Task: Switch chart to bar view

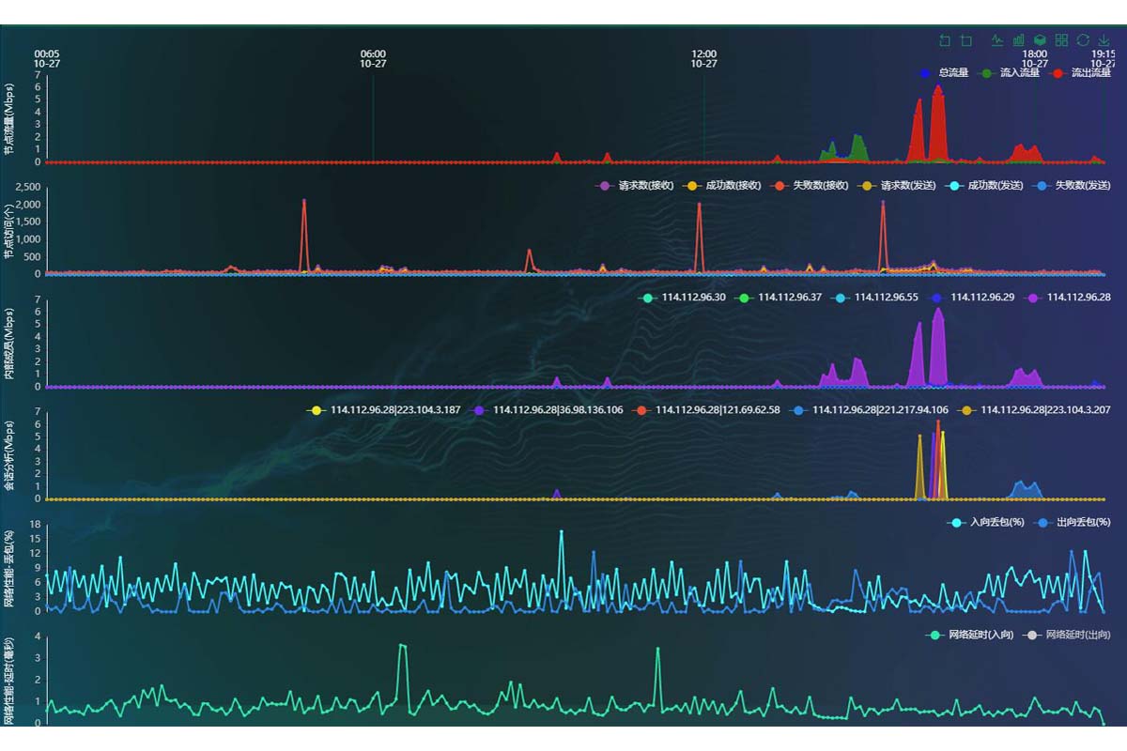Action: click(1018, 40)
